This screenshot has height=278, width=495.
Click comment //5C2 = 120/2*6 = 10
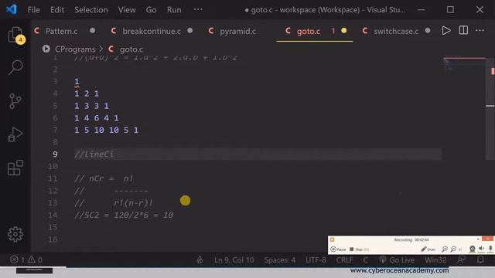(124, 215)
